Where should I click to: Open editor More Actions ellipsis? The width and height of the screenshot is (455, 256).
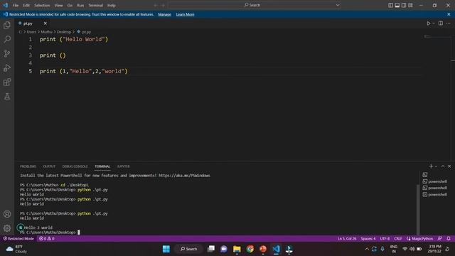coord(449,23)
